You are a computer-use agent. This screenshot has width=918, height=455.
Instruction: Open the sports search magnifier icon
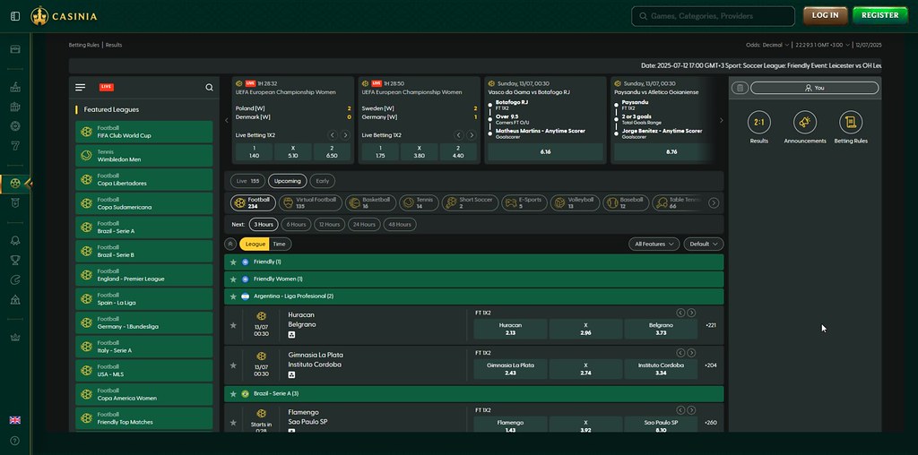[x=209, y=87]
